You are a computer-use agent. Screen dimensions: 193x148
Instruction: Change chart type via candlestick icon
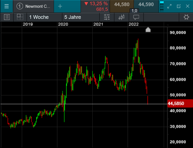[x=122, y=17]
